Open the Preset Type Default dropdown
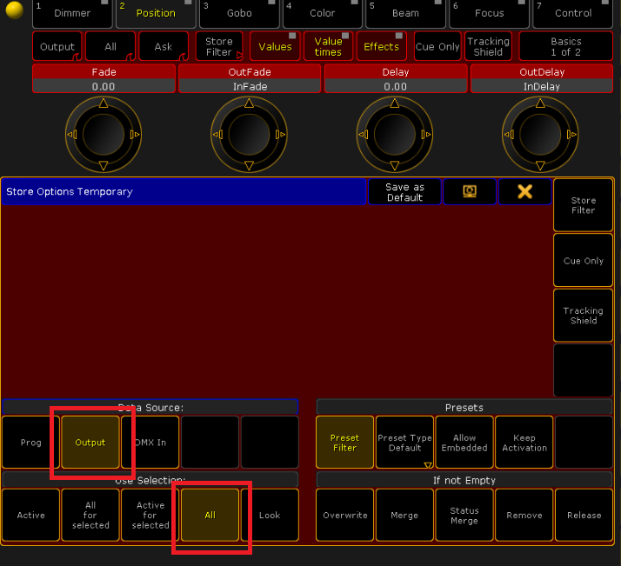 pyautogui.click(x=404, y=443)
